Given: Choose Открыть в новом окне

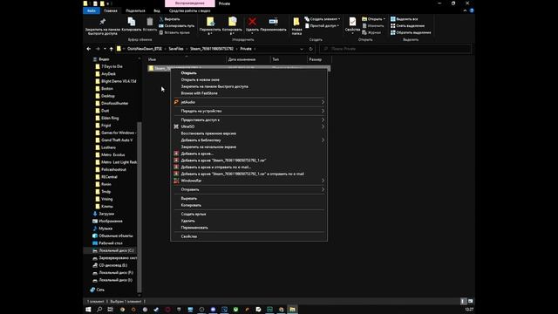Looking at the screenshot, I should [248, 79].
